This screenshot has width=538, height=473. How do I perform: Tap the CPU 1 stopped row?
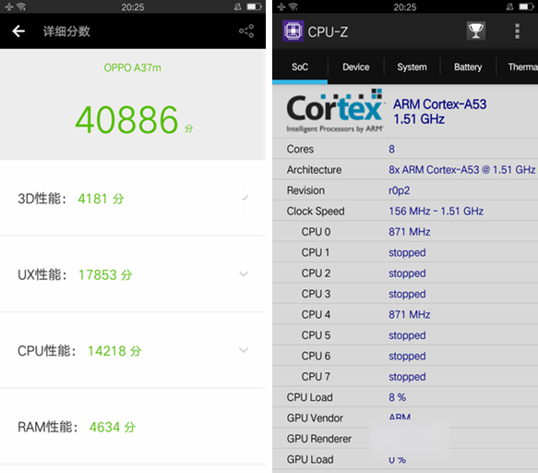tap(405, 252)
